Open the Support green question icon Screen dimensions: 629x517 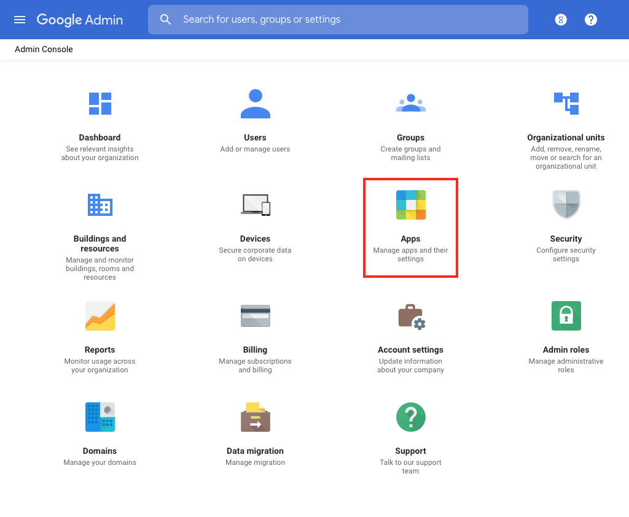click(x=411, y=417)
